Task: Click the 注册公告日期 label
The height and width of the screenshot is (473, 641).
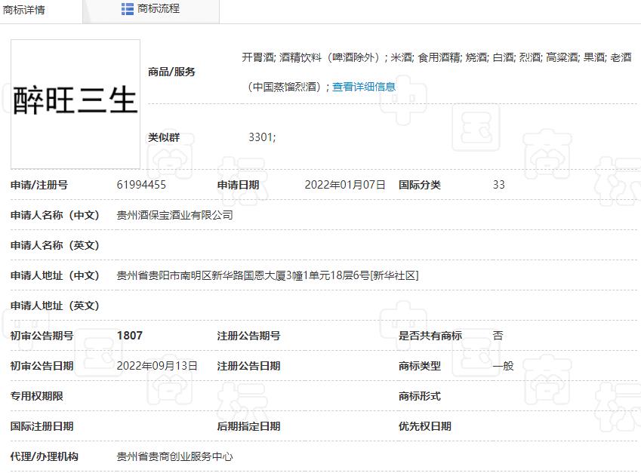Action: tap(248, 366)
